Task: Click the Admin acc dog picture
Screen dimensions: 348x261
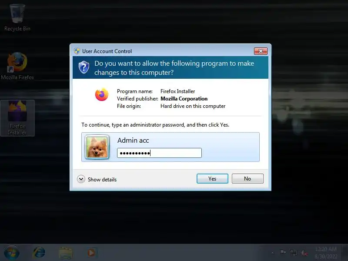Action: point(97,147)
